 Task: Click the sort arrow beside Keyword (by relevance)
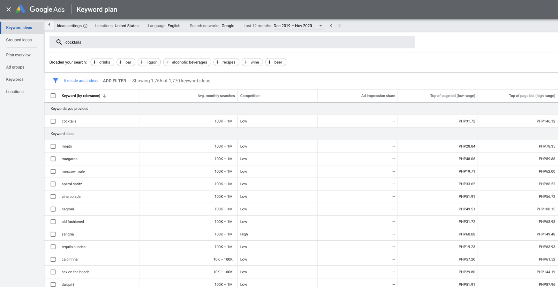tap(104, 96)
